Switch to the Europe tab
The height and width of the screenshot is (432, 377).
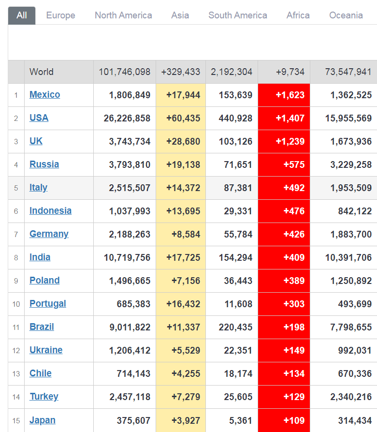pos(60,15)
